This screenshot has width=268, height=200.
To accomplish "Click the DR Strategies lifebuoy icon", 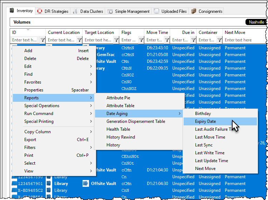I will coord(40,11).
